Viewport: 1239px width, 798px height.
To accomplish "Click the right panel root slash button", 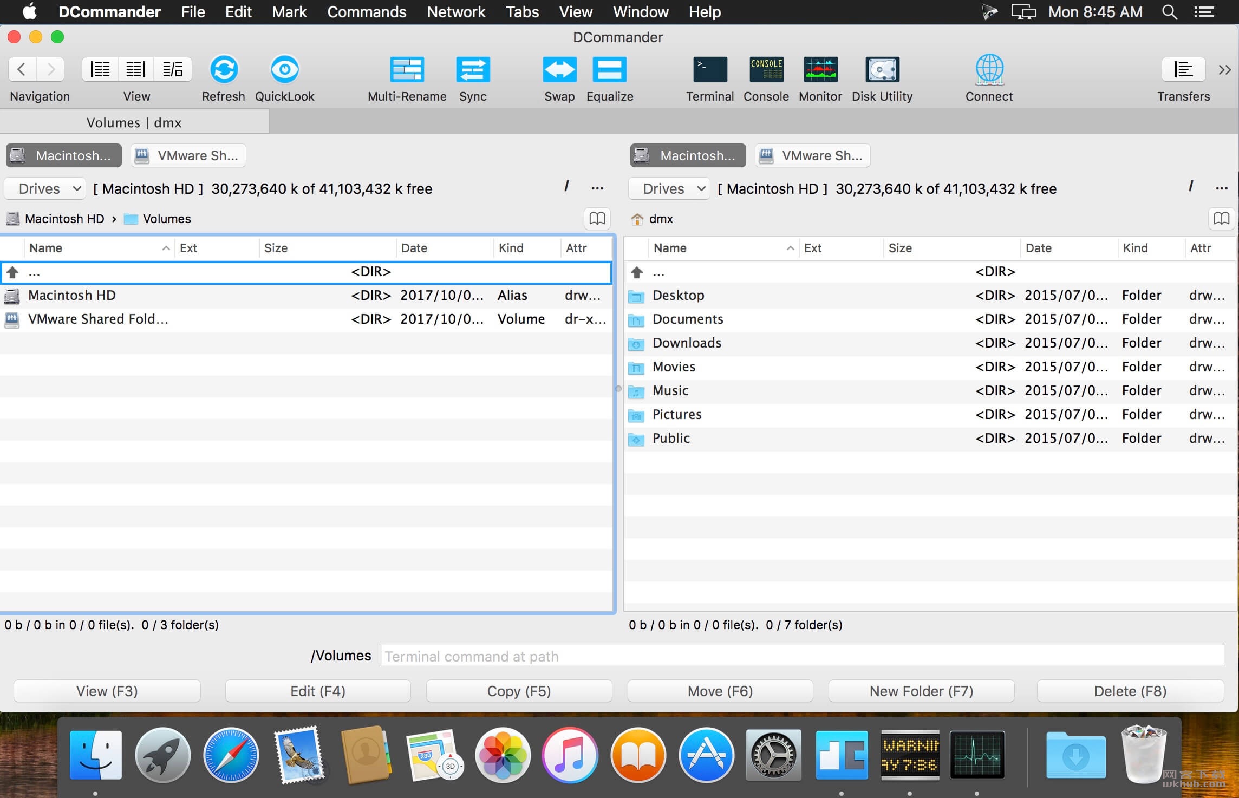I will 1190,187.
